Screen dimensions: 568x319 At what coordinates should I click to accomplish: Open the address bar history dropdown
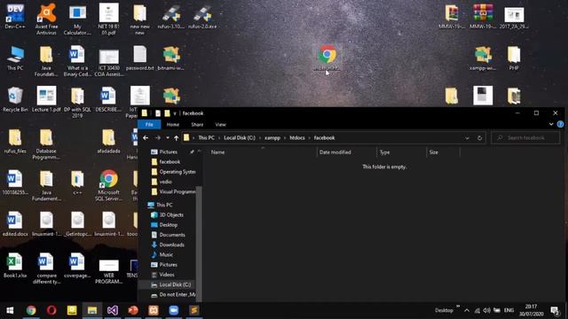click(x=467, y=138)
